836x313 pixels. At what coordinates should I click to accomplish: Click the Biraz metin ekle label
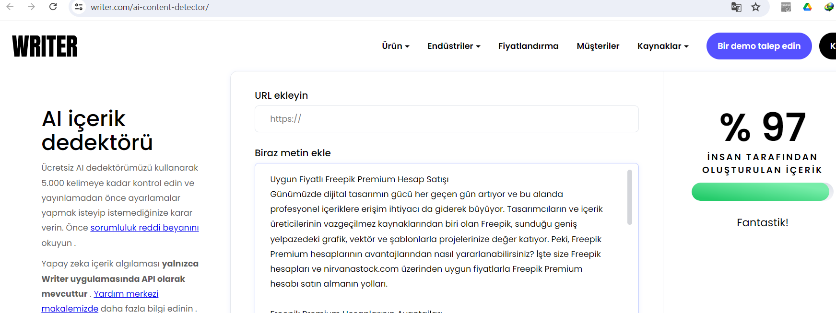pos(293,153)
